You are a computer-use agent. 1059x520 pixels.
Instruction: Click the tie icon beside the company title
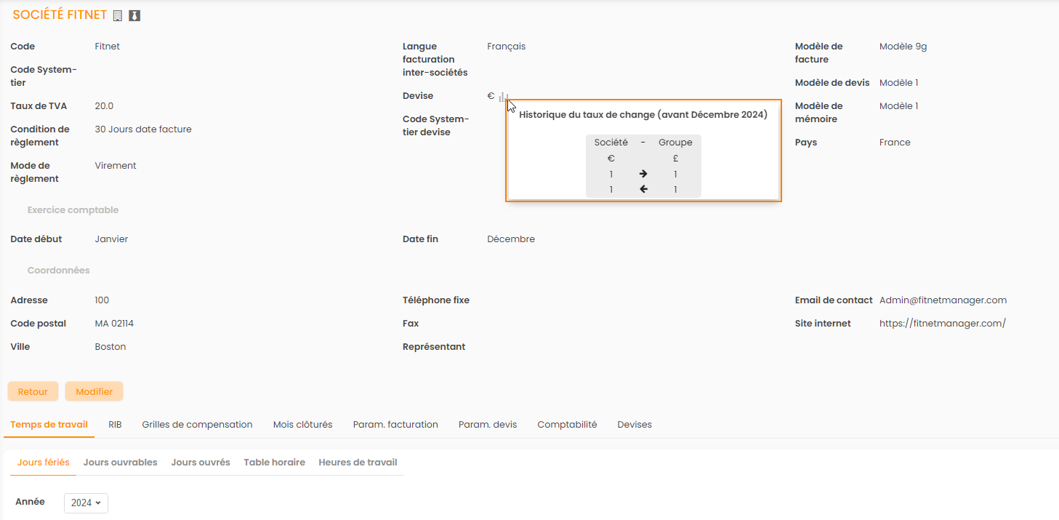[134, 15]
